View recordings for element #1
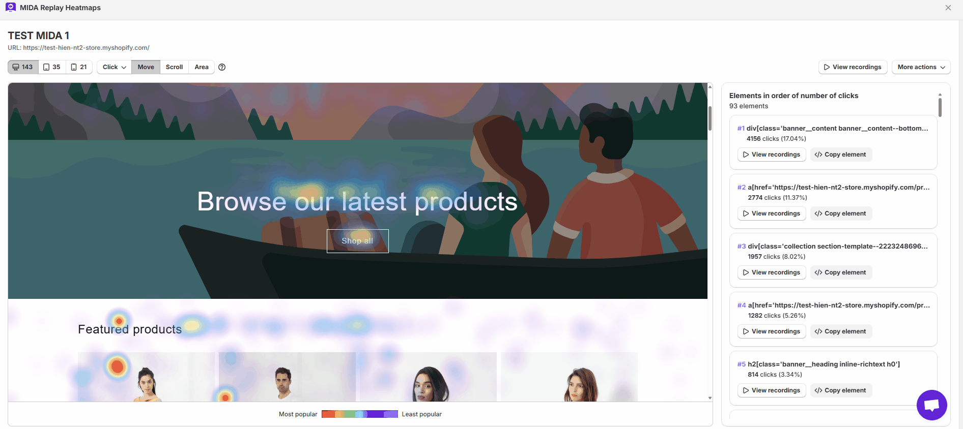Viewport: 963px width, 429px height. [x=771, y=155]
